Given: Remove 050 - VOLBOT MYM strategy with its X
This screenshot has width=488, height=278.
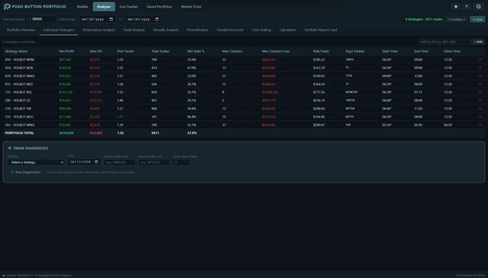Looking at the screenshot, I should tap(480, 60).
